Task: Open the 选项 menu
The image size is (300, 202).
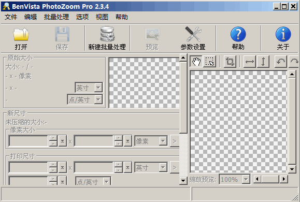Action: pyautogui.click(x=82, y=17)
